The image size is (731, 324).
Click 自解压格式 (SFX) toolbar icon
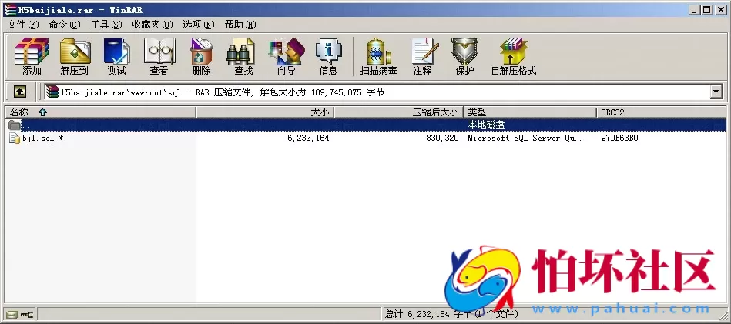513,56
